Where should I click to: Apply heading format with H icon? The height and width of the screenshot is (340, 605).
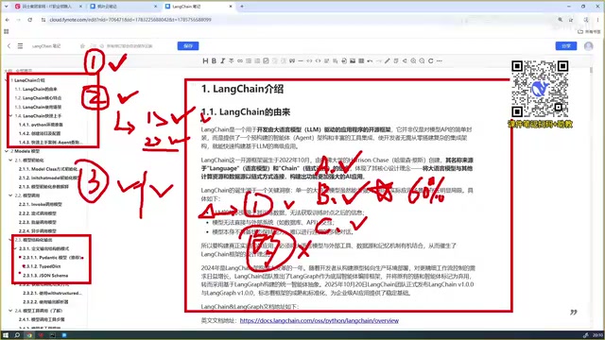coord(205,60)
